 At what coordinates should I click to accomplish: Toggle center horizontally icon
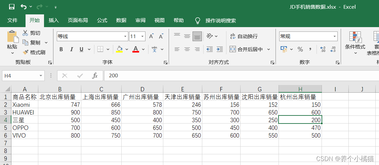click(187, 50)
